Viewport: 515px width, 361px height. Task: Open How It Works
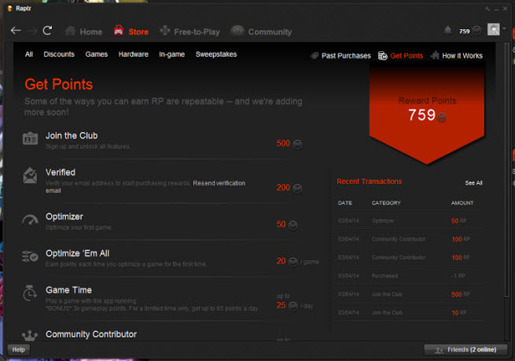[457, 56]
